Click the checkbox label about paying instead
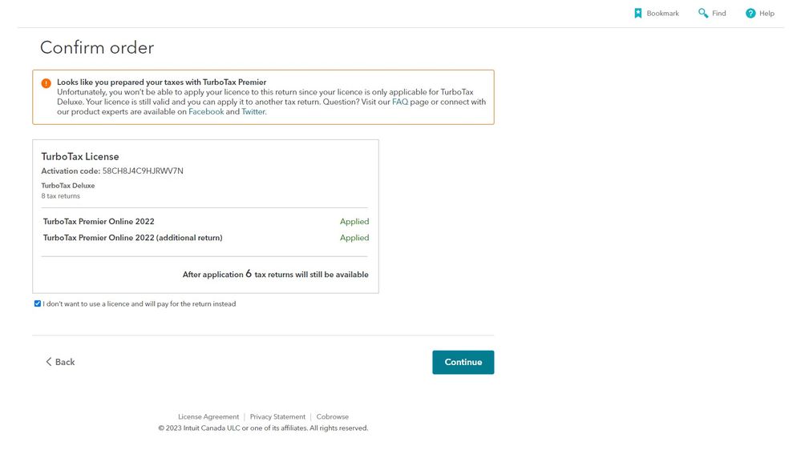 [x=140, y=303]
